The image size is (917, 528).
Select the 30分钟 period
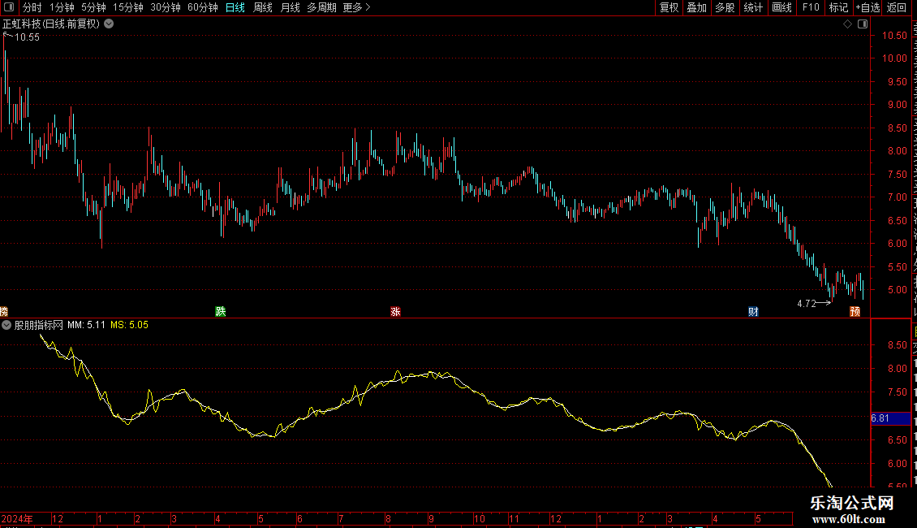click(x=166, y=7)
